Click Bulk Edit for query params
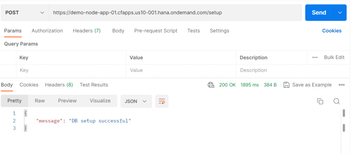This screenshot has height=154, width=356. [334, 57]
